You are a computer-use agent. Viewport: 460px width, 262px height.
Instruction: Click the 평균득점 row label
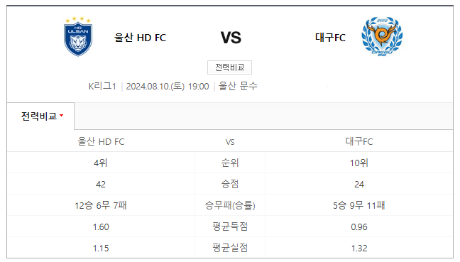pyautogui.click(x=230, y=226)
